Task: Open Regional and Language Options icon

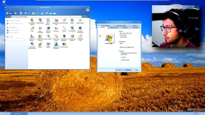Action: 64,38
